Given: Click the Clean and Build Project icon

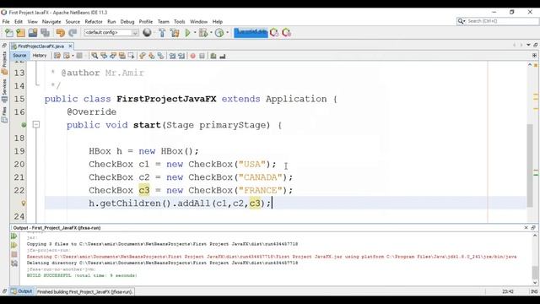Looking at the screenshot, I should pos(175,33).
